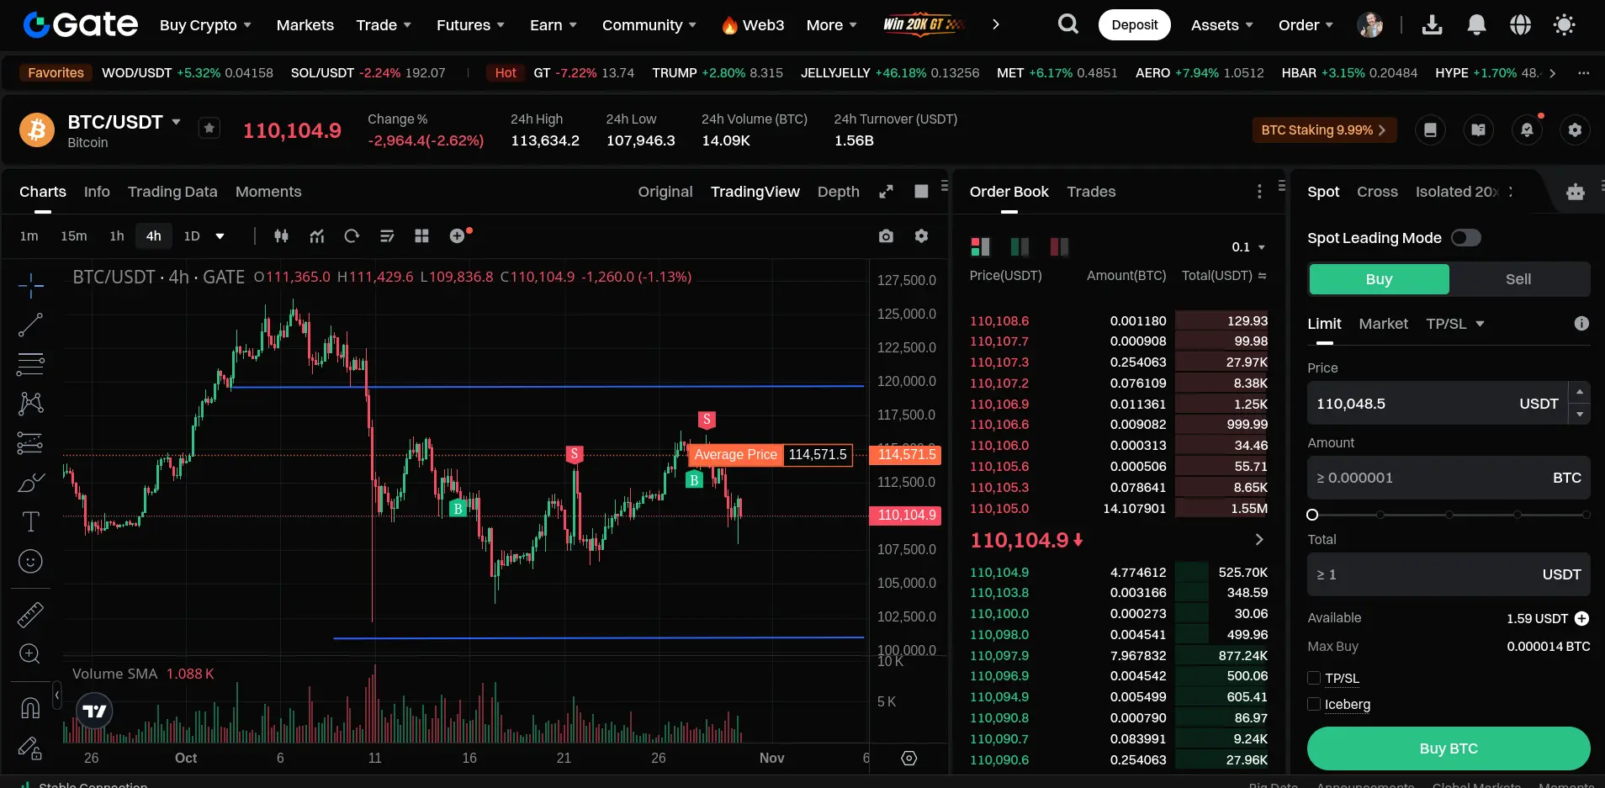Select the 15m timeframe
The image size is (1605, 788).
pyautogui.click(x=74, y=236)
